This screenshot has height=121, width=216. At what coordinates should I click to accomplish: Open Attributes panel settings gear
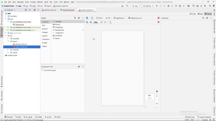click(x=207, y=18)
